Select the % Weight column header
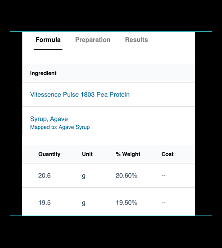Screen dimensions: 222x248 coord(128,154)
